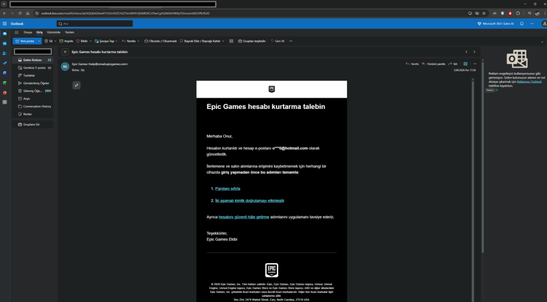The height and width of the screenshot is (302, 547).
Task: Open the Outlook app launcher grid
Action: pyautogui.click(x=5, y=24)
